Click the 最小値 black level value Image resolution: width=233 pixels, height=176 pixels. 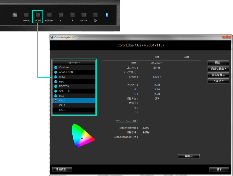157,68
